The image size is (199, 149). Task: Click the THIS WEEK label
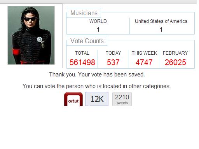[144, 53]
